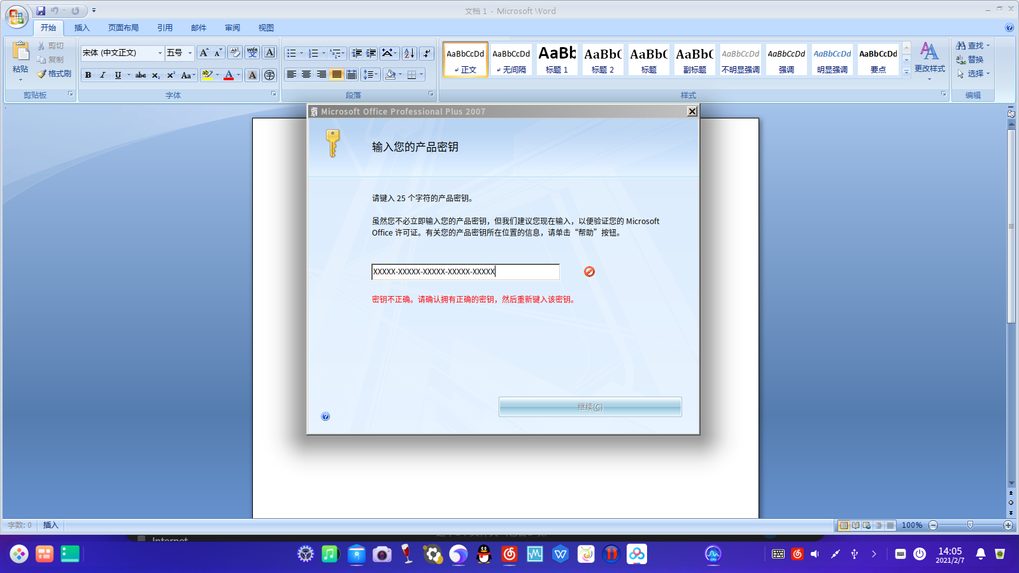
Task: Toggle italic formatting
Action: coord(103,75)
